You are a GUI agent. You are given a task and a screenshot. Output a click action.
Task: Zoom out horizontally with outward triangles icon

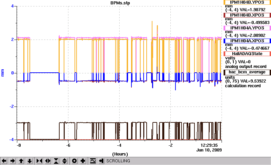48,161
